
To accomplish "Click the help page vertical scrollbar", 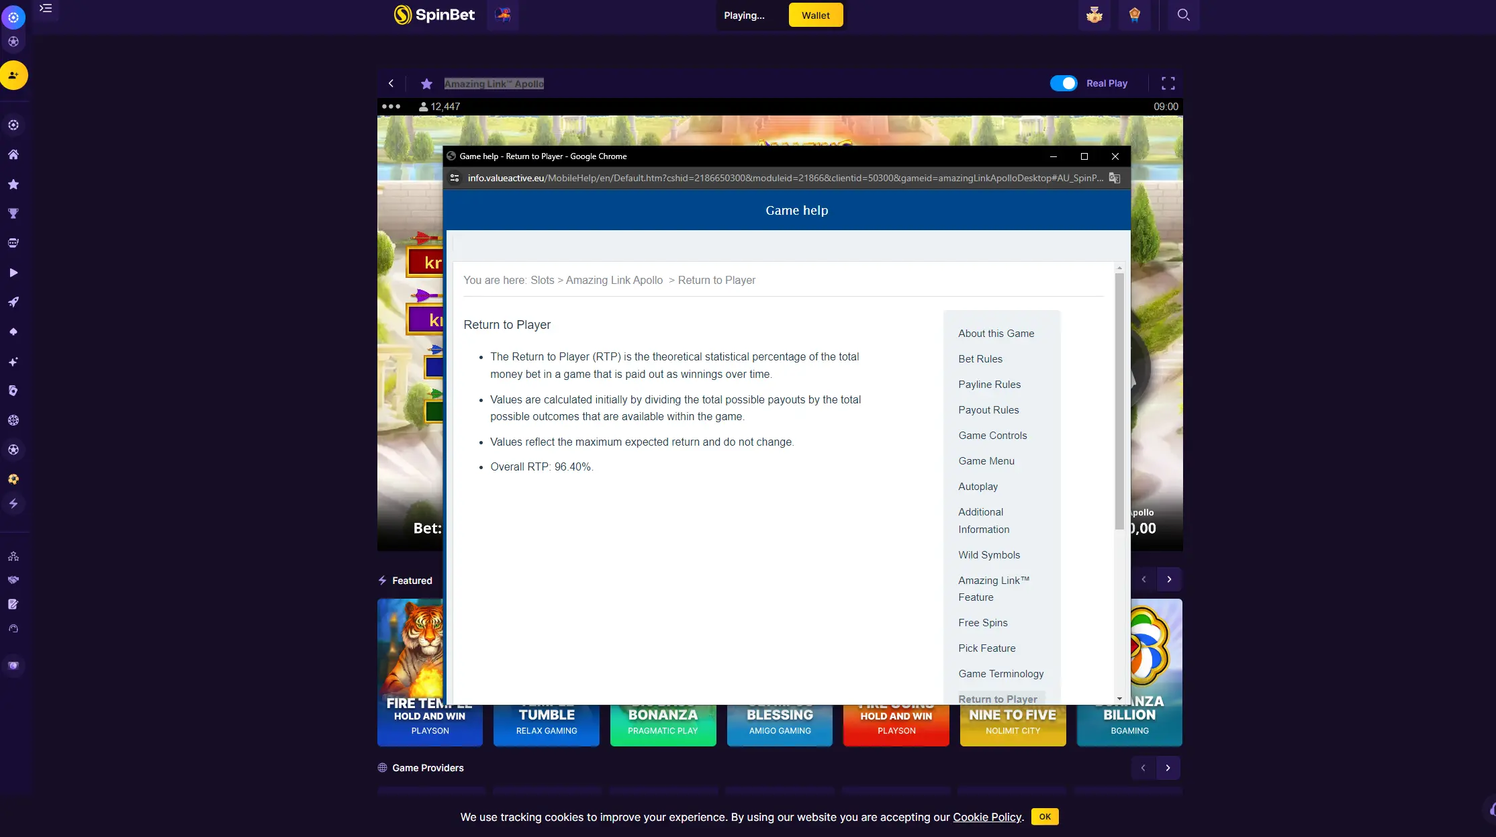I will click(1119, 401).
